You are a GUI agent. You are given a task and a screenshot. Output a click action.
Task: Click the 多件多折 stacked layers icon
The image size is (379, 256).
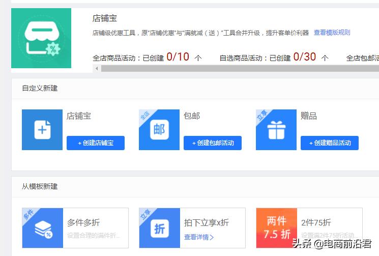43,228
